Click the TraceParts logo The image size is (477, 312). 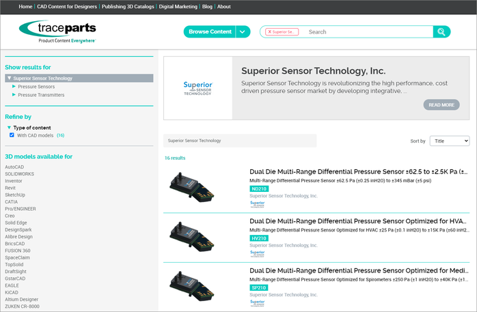tap(57, 31)
